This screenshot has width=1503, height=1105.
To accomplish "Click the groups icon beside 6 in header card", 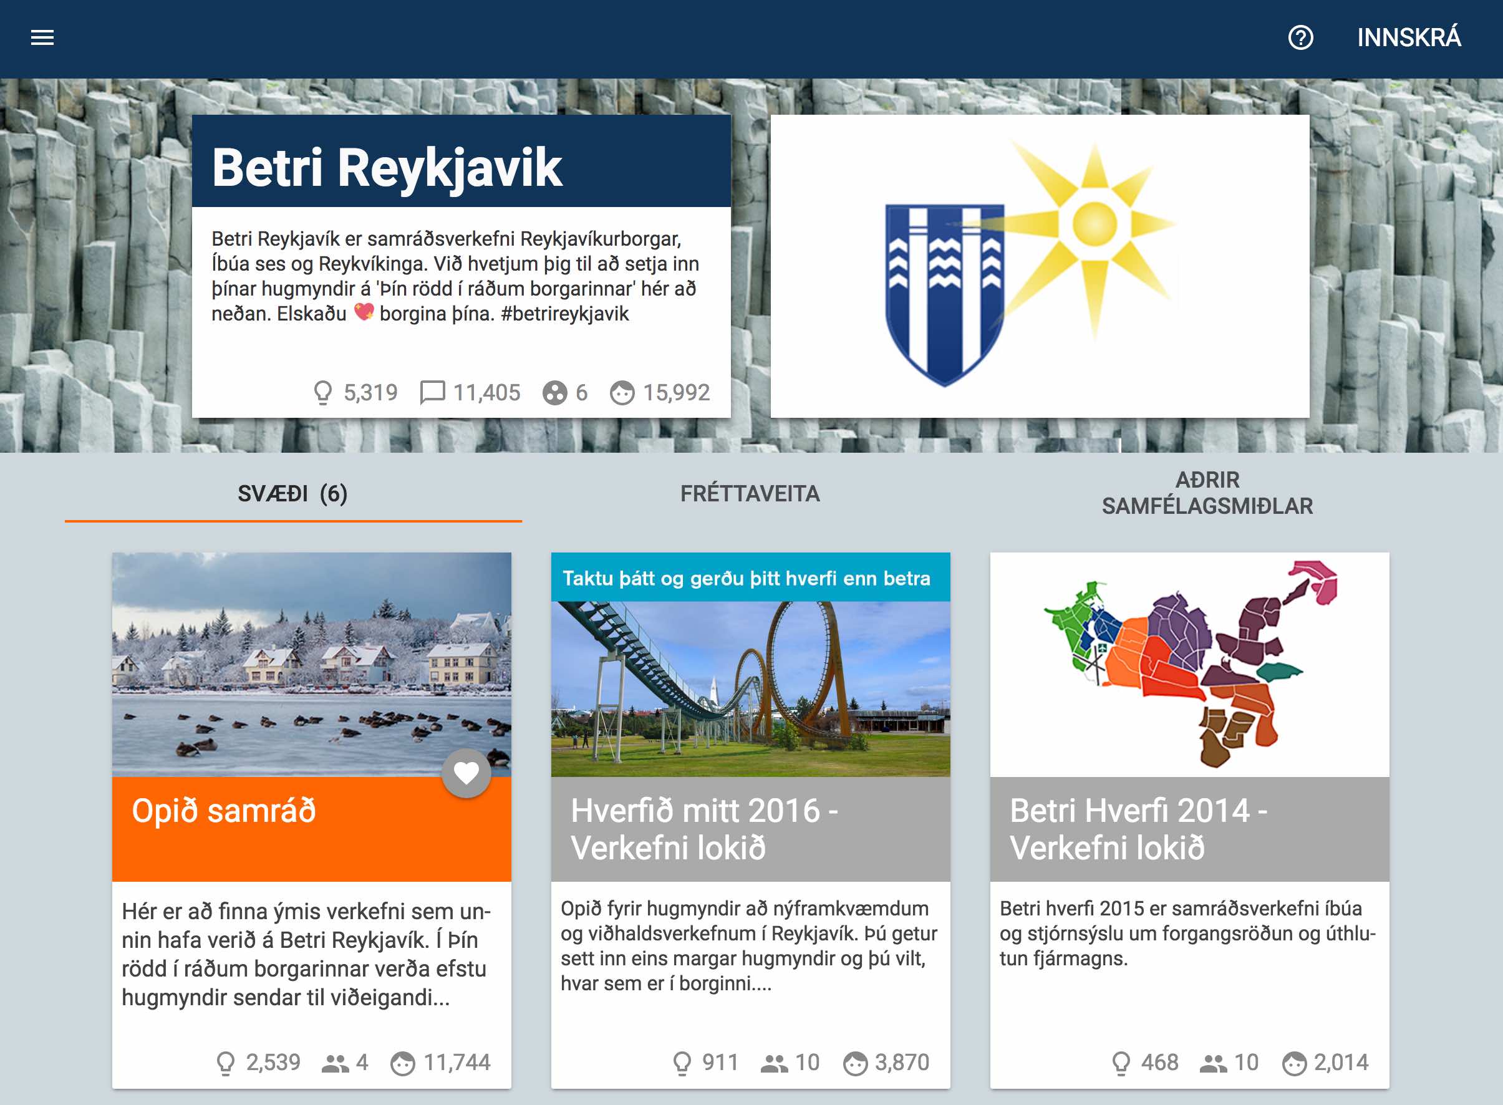I will tap(554, 393).
